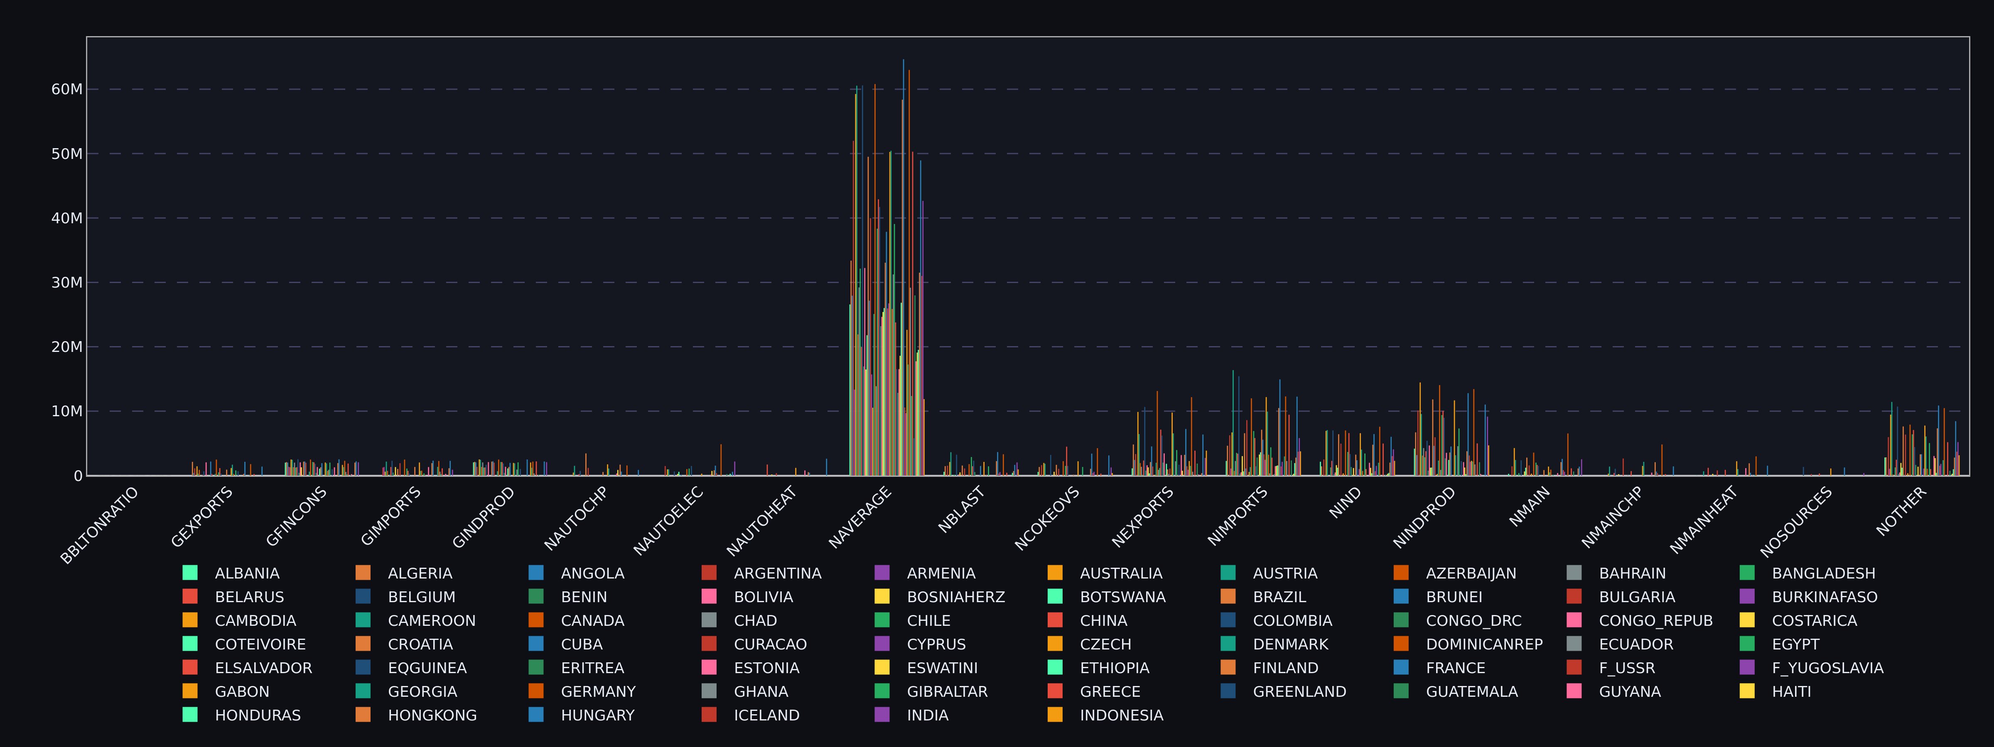1994x747 pixels.
Task: Click the ARGENTINA legend color swatch
Action: (709, 573)
